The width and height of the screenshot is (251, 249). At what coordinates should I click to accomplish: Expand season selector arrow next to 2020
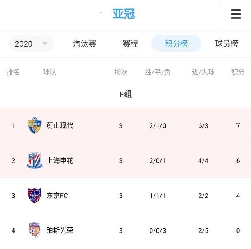point(45,43)
